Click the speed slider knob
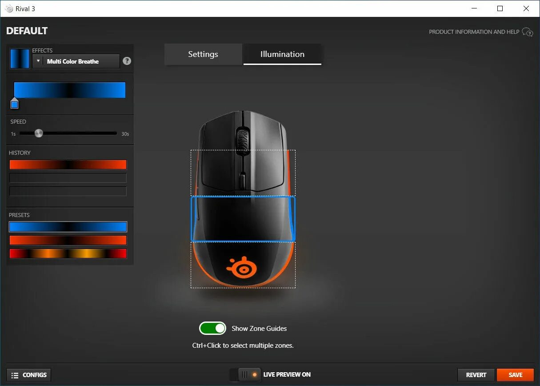 [x=39, y=133]
